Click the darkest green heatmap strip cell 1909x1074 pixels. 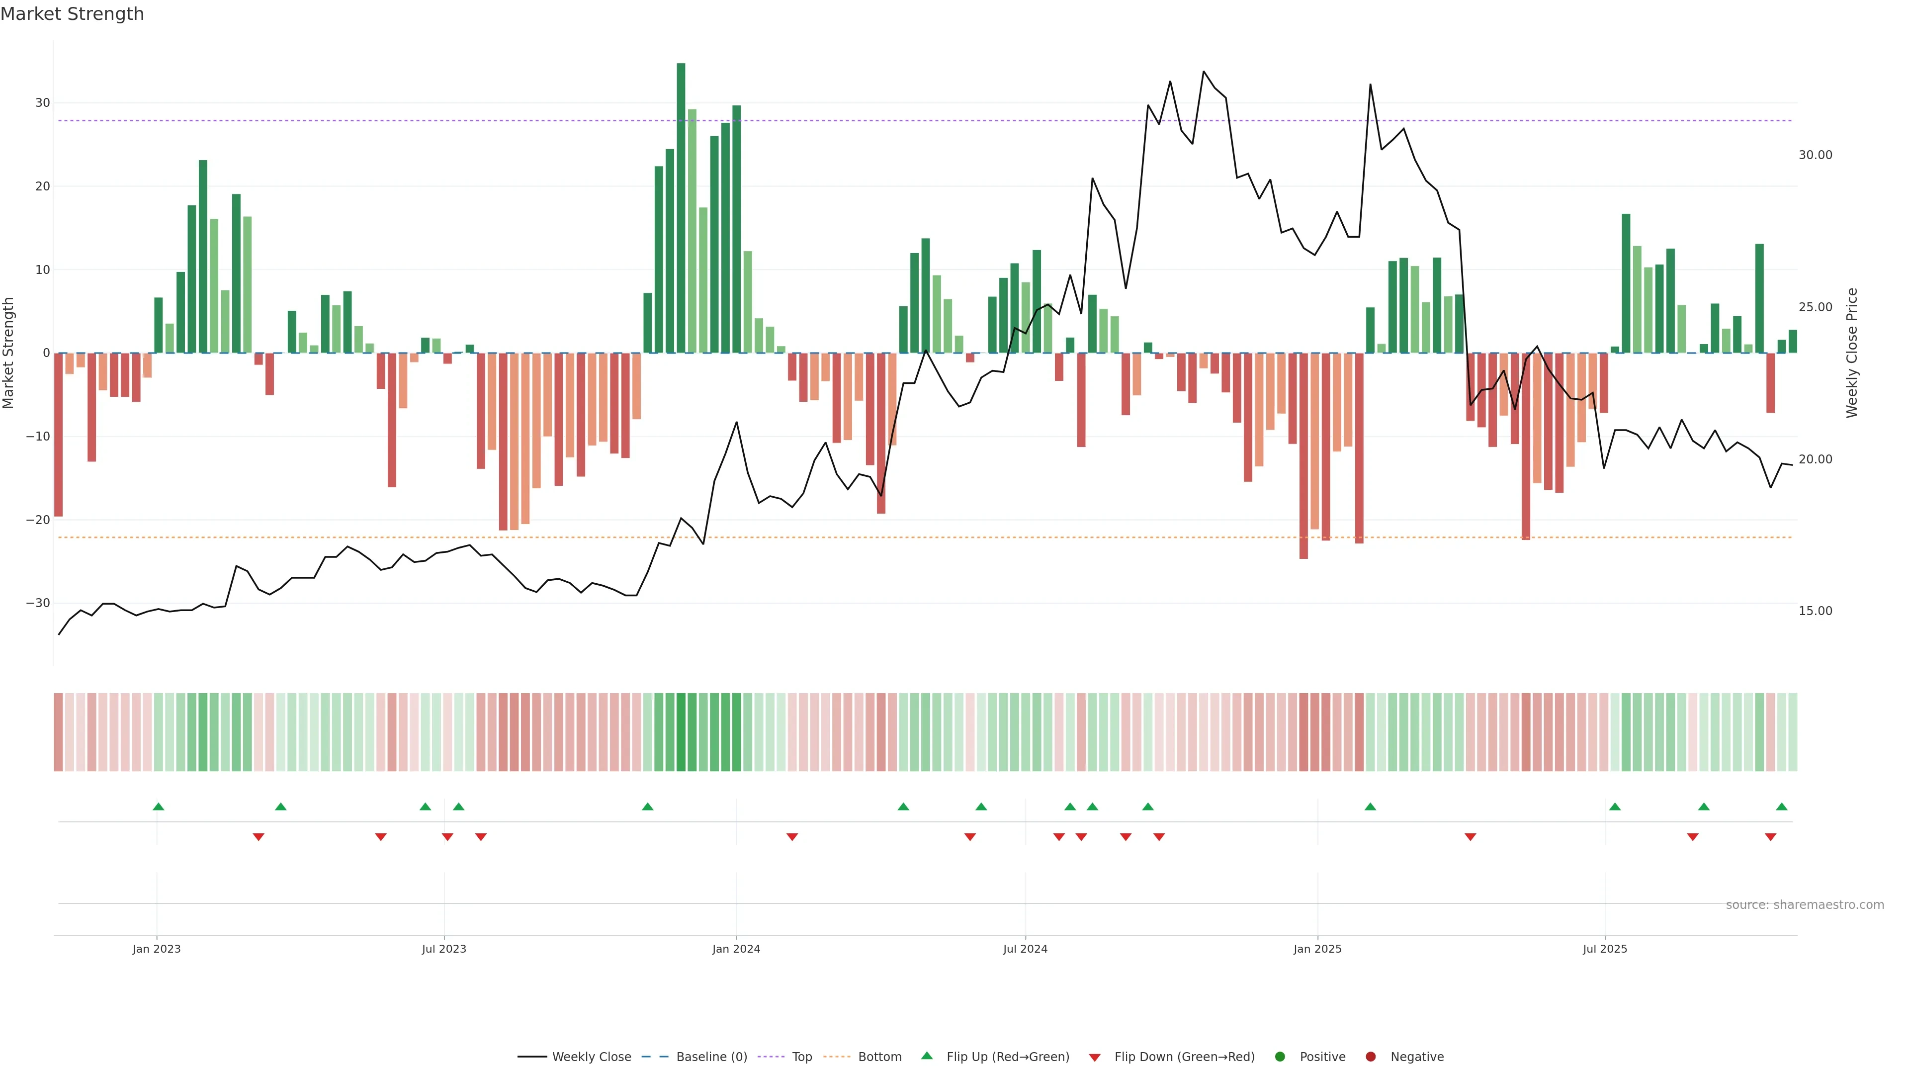681,732
